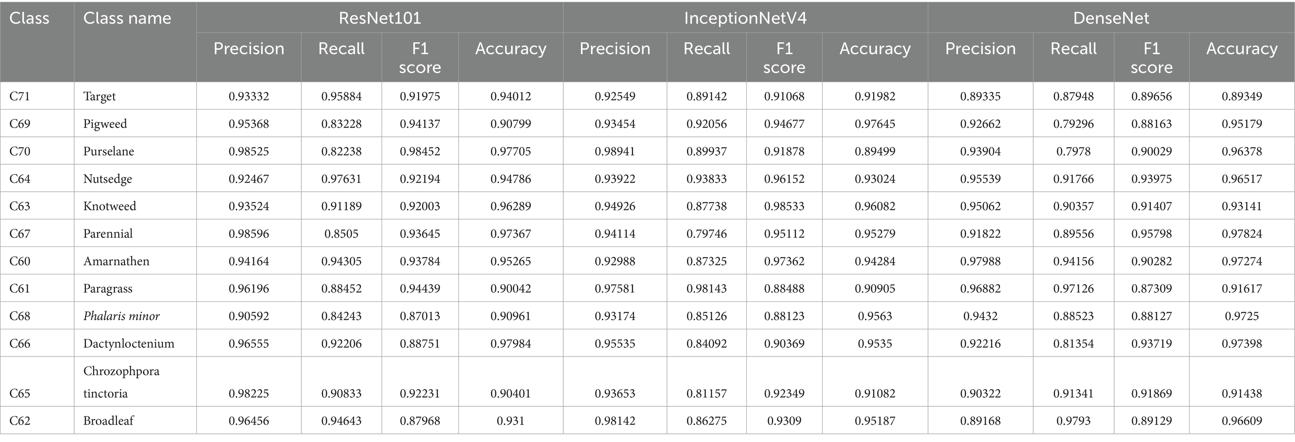Click the Target row value 0.93332
The image size is (1295, 442).
249,96
